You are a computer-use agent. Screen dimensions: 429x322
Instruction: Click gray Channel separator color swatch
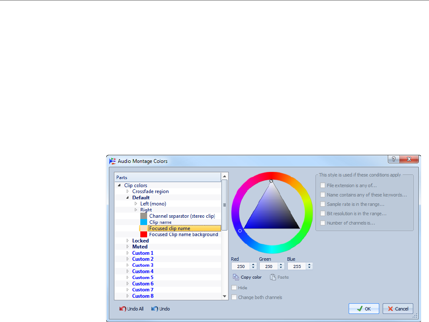click(x=144, y=216)
